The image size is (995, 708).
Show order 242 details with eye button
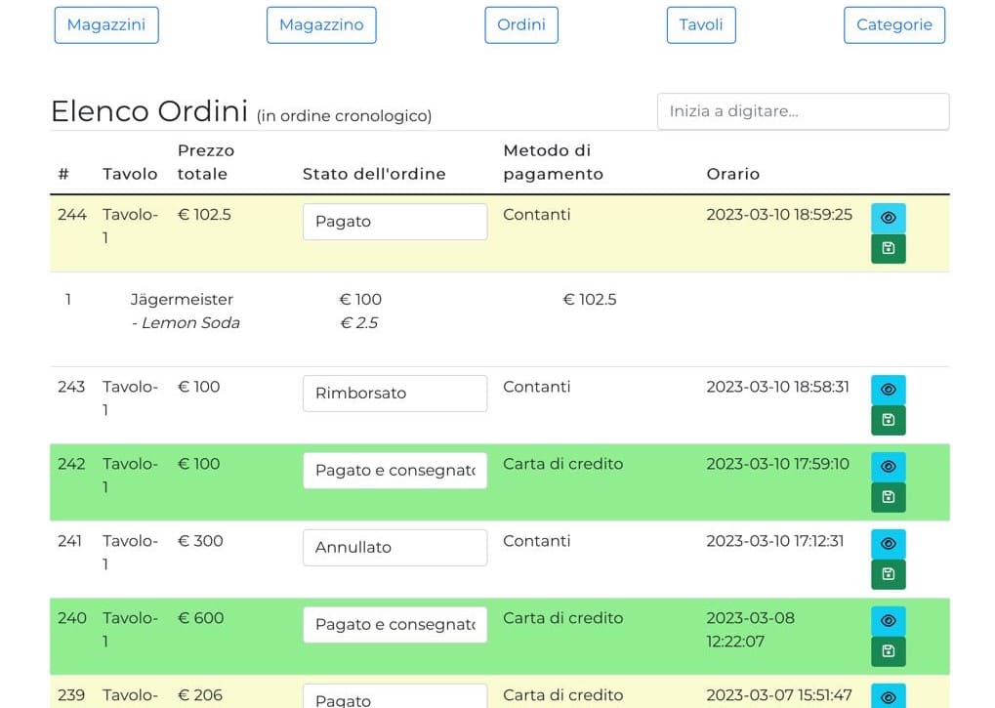888,467
